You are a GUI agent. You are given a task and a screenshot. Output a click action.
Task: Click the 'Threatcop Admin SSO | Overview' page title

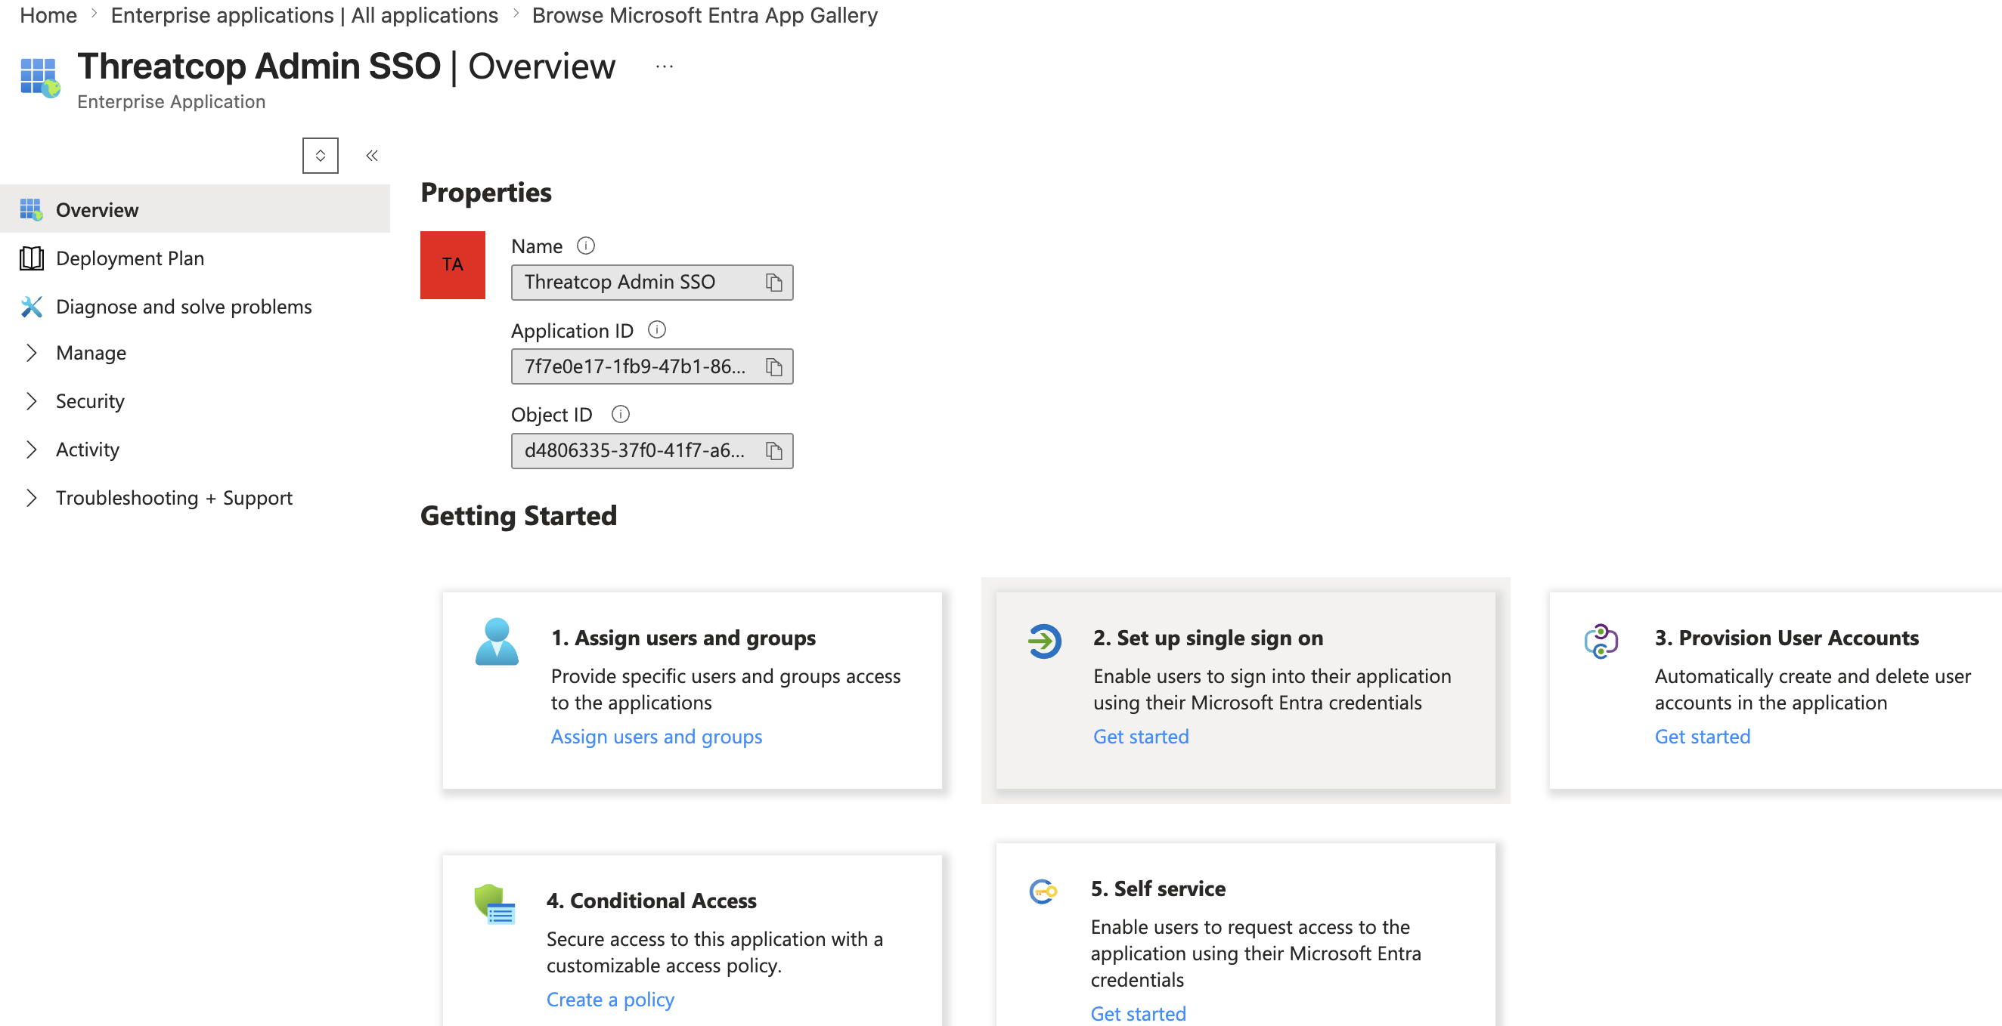click(x=346, y=66)
